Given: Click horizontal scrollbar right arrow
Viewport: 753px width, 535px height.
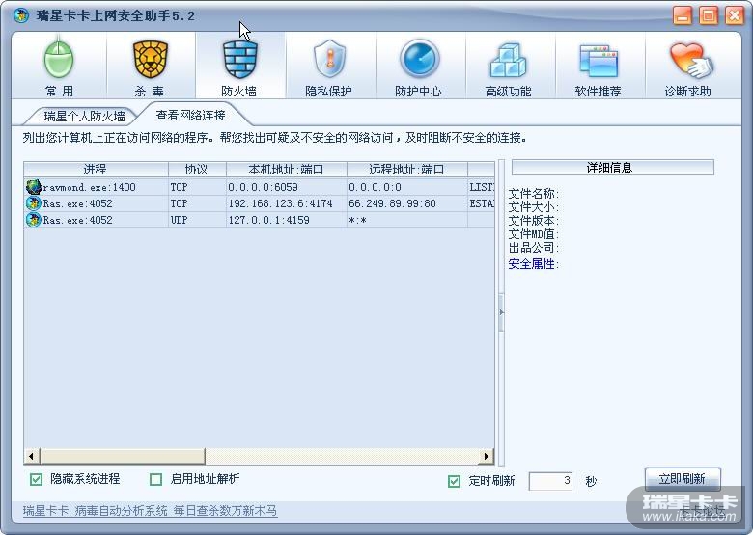Looking at the screenshot, I should tap(486, 456).
